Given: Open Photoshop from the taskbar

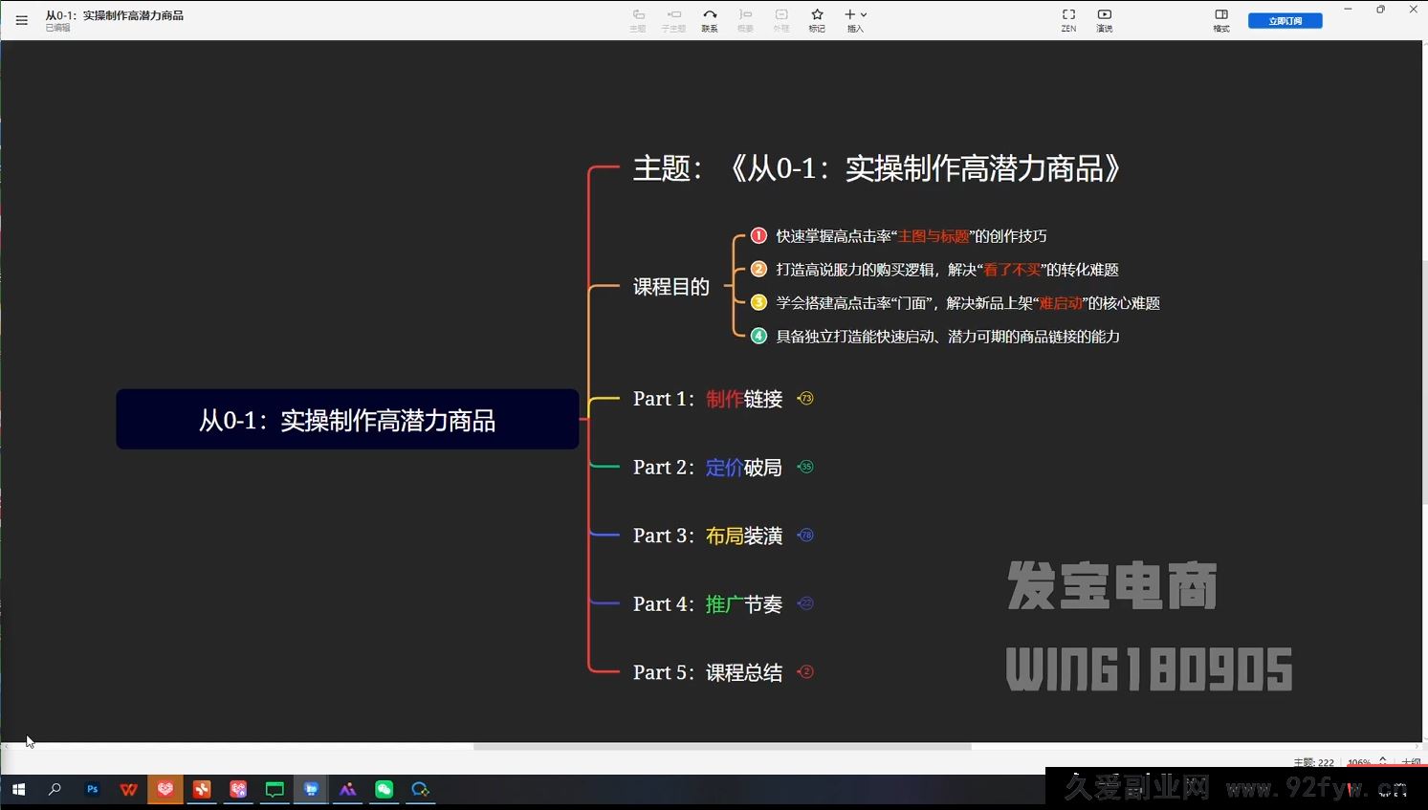Looking at the screenshot, I should (x=92, y=789).
